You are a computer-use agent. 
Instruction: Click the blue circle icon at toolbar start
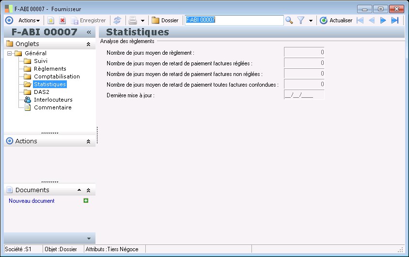point(9,20)
